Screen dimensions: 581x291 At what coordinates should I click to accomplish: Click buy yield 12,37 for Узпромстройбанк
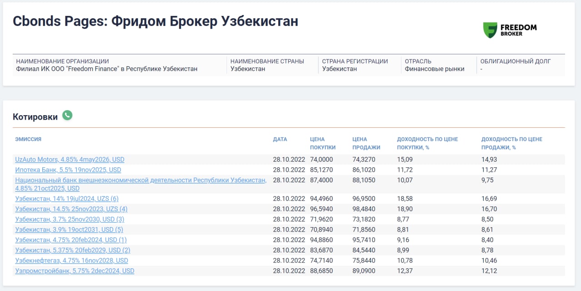click(x=405, y=271)
